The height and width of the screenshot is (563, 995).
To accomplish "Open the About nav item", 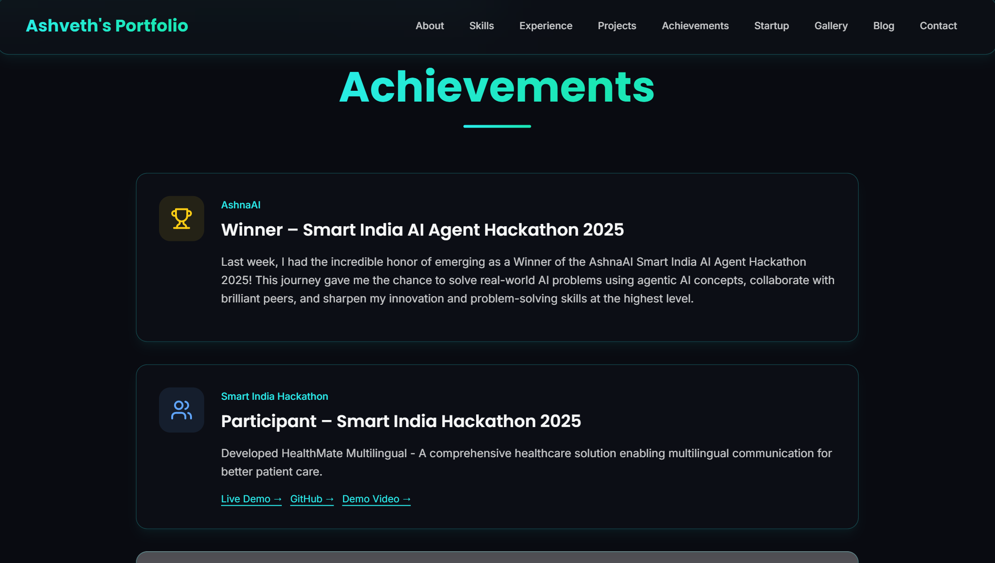I will coord(430,26).
